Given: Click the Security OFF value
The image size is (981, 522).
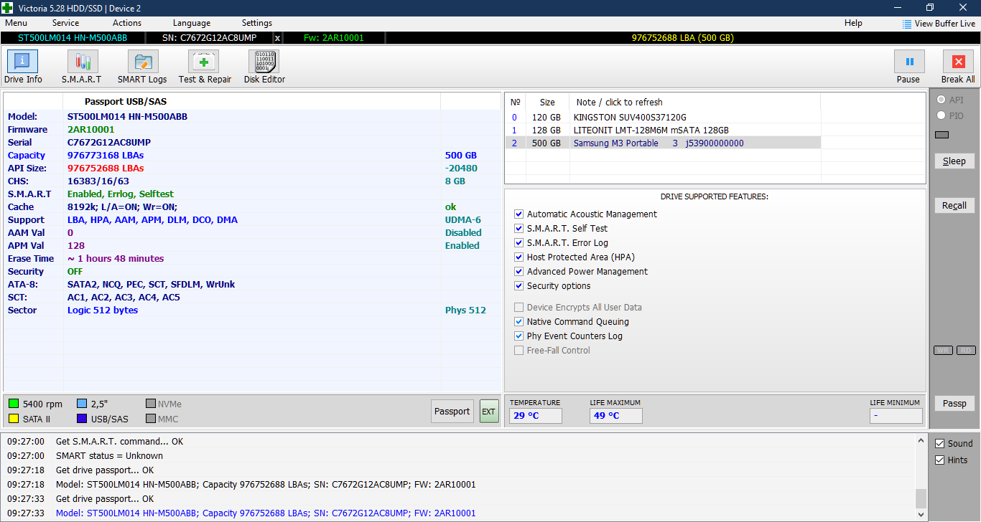Looking at the screenshot, I should point(75,272).
